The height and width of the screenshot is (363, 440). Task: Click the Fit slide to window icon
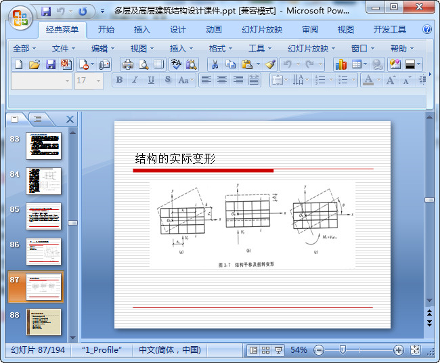pyautogui.click(x=415, y=350)
